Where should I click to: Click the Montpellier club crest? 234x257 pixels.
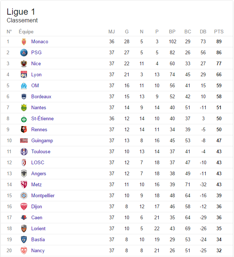(x=24, y=195)
